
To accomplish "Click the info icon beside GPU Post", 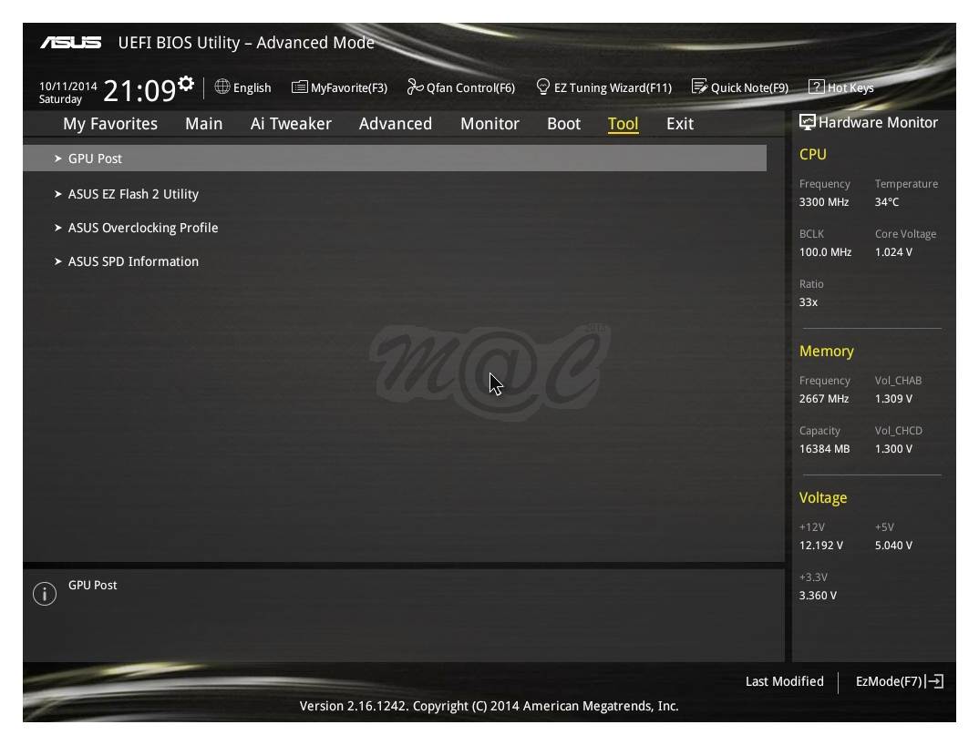I will click(46, 592).
